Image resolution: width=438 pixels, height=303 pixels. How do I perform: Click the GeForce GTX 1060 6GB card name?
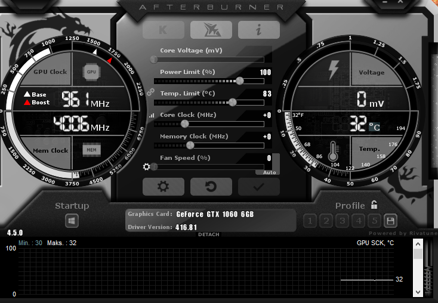click(215, 214)
